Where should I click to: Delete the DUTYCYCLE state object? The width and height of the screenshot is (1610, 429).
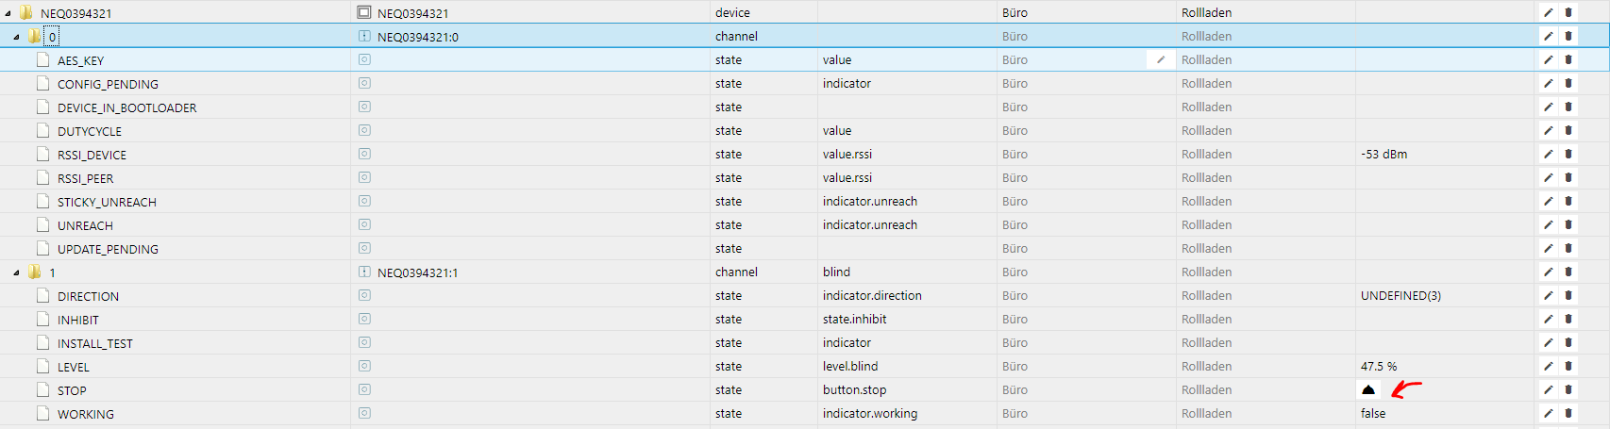[x=1568, y=131]
